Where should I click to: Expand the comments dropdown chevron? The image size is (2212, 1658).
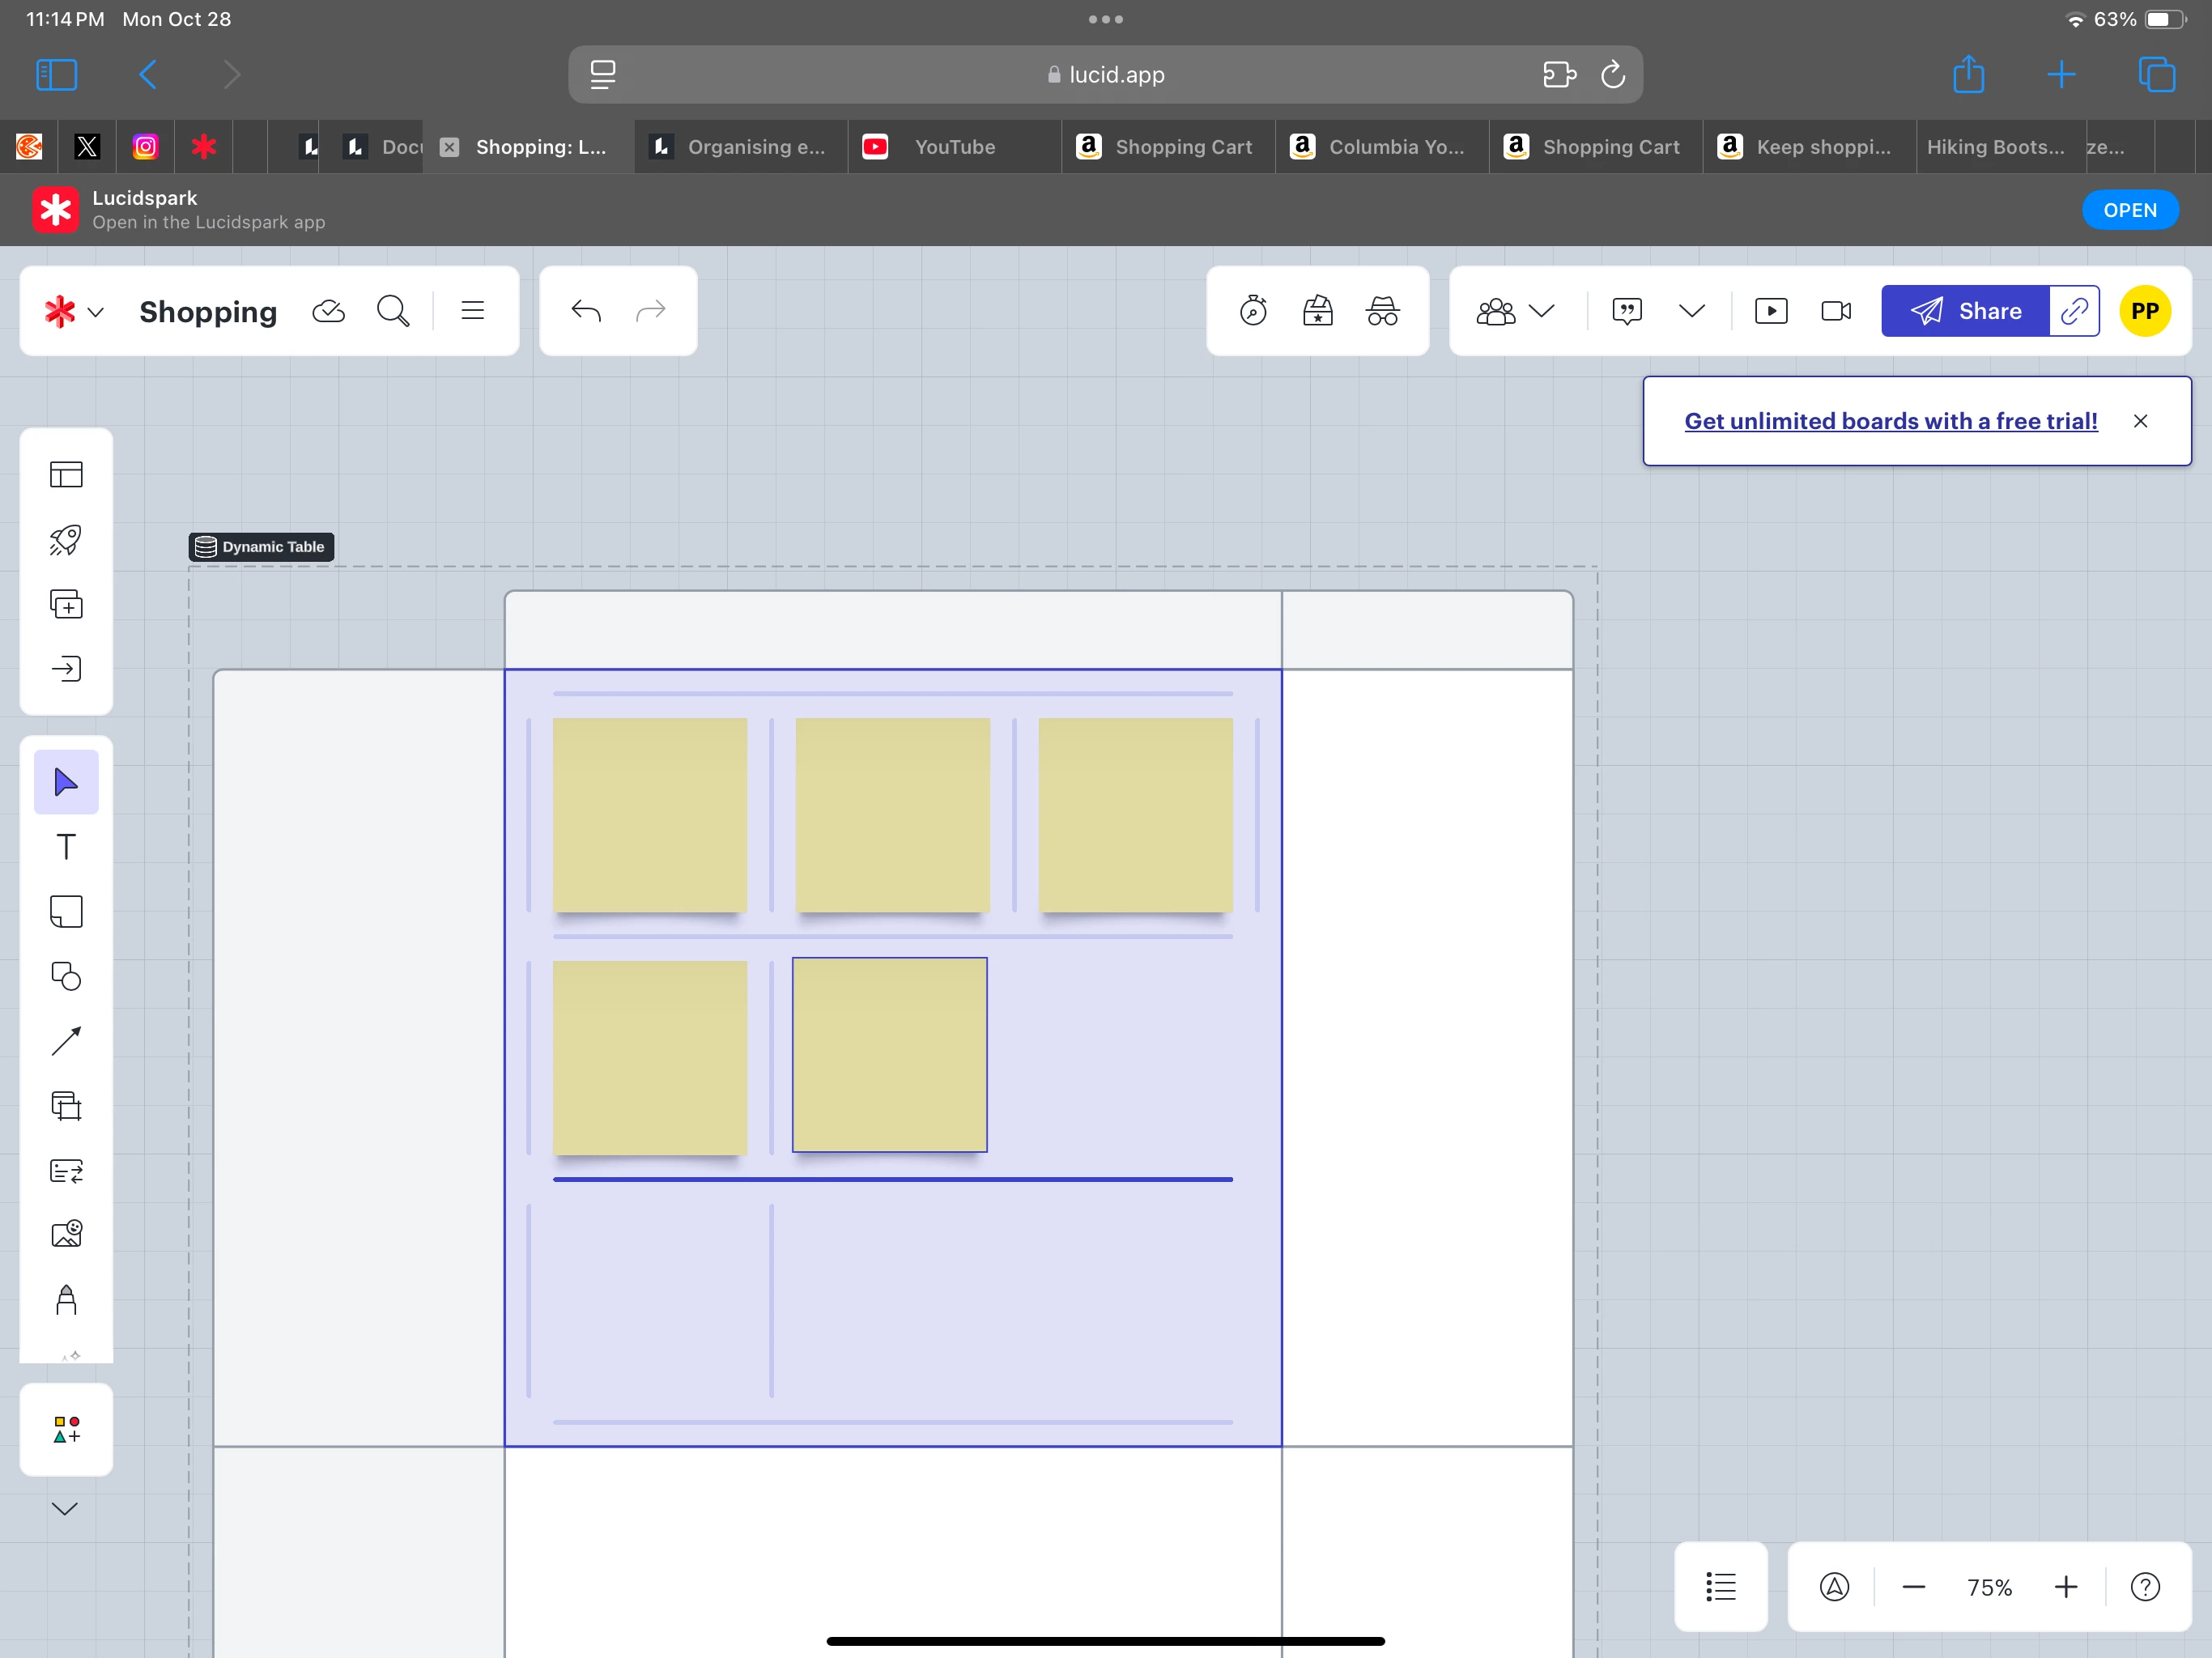1691,311
